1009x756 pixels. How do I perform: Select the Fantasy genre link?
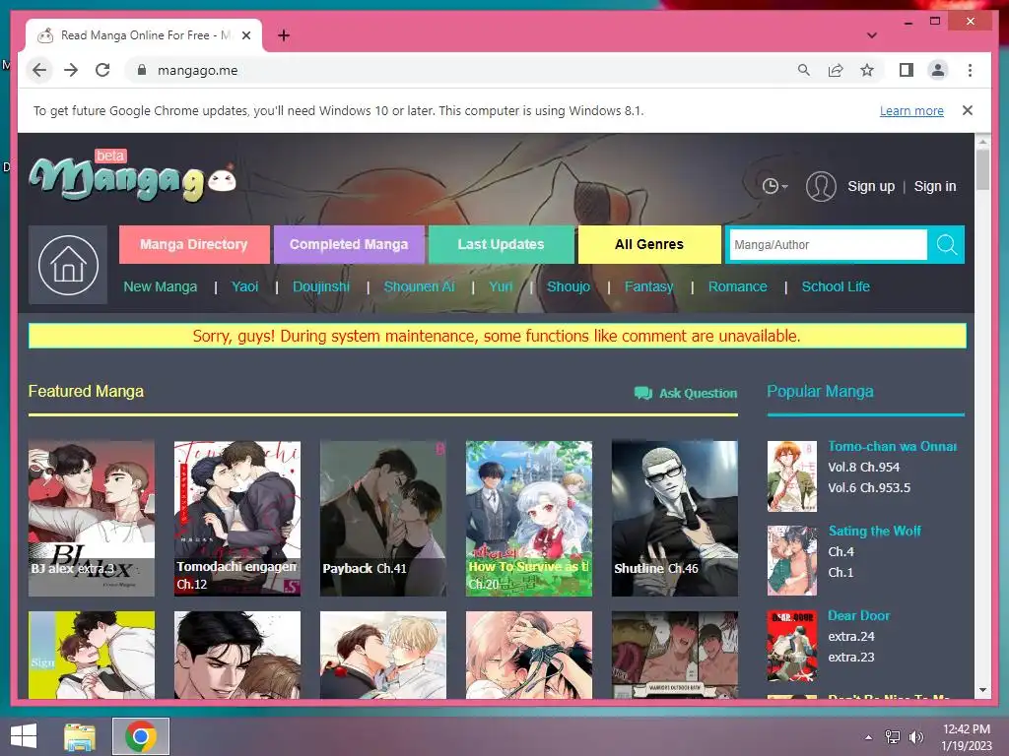[x=648, y=286]
